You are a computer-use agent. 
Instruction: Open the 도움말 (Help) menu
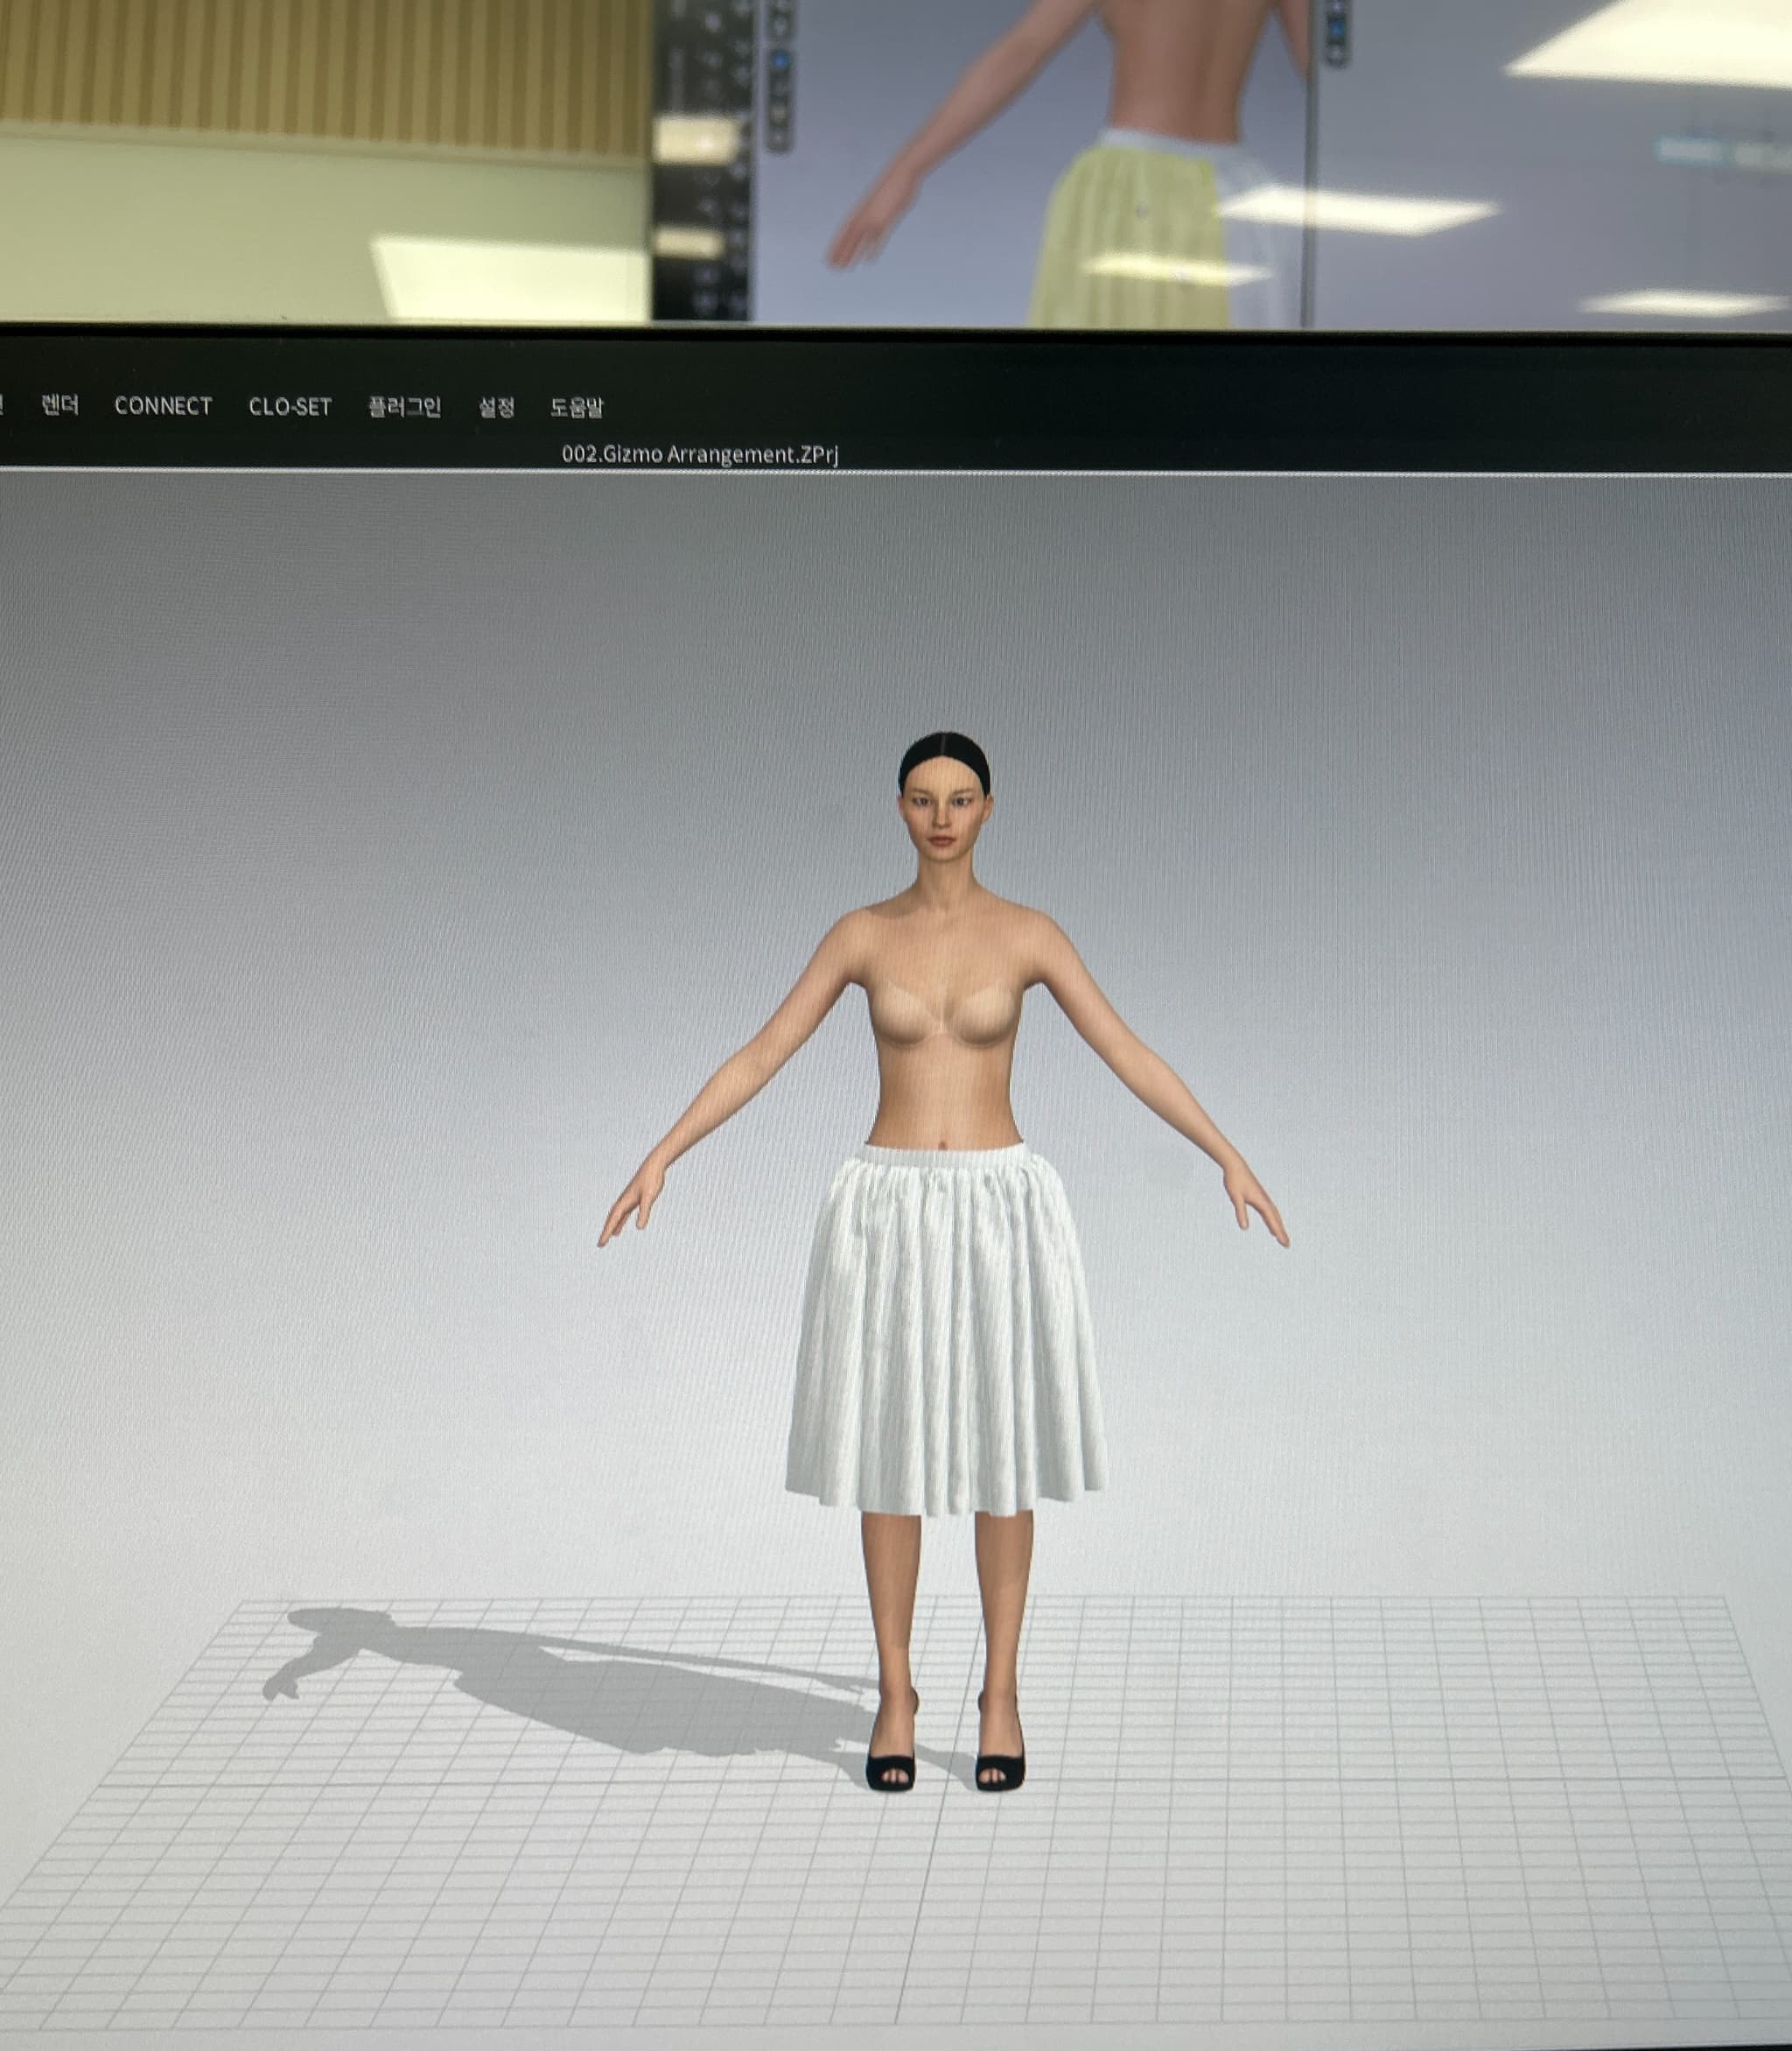tap(577, 406)
